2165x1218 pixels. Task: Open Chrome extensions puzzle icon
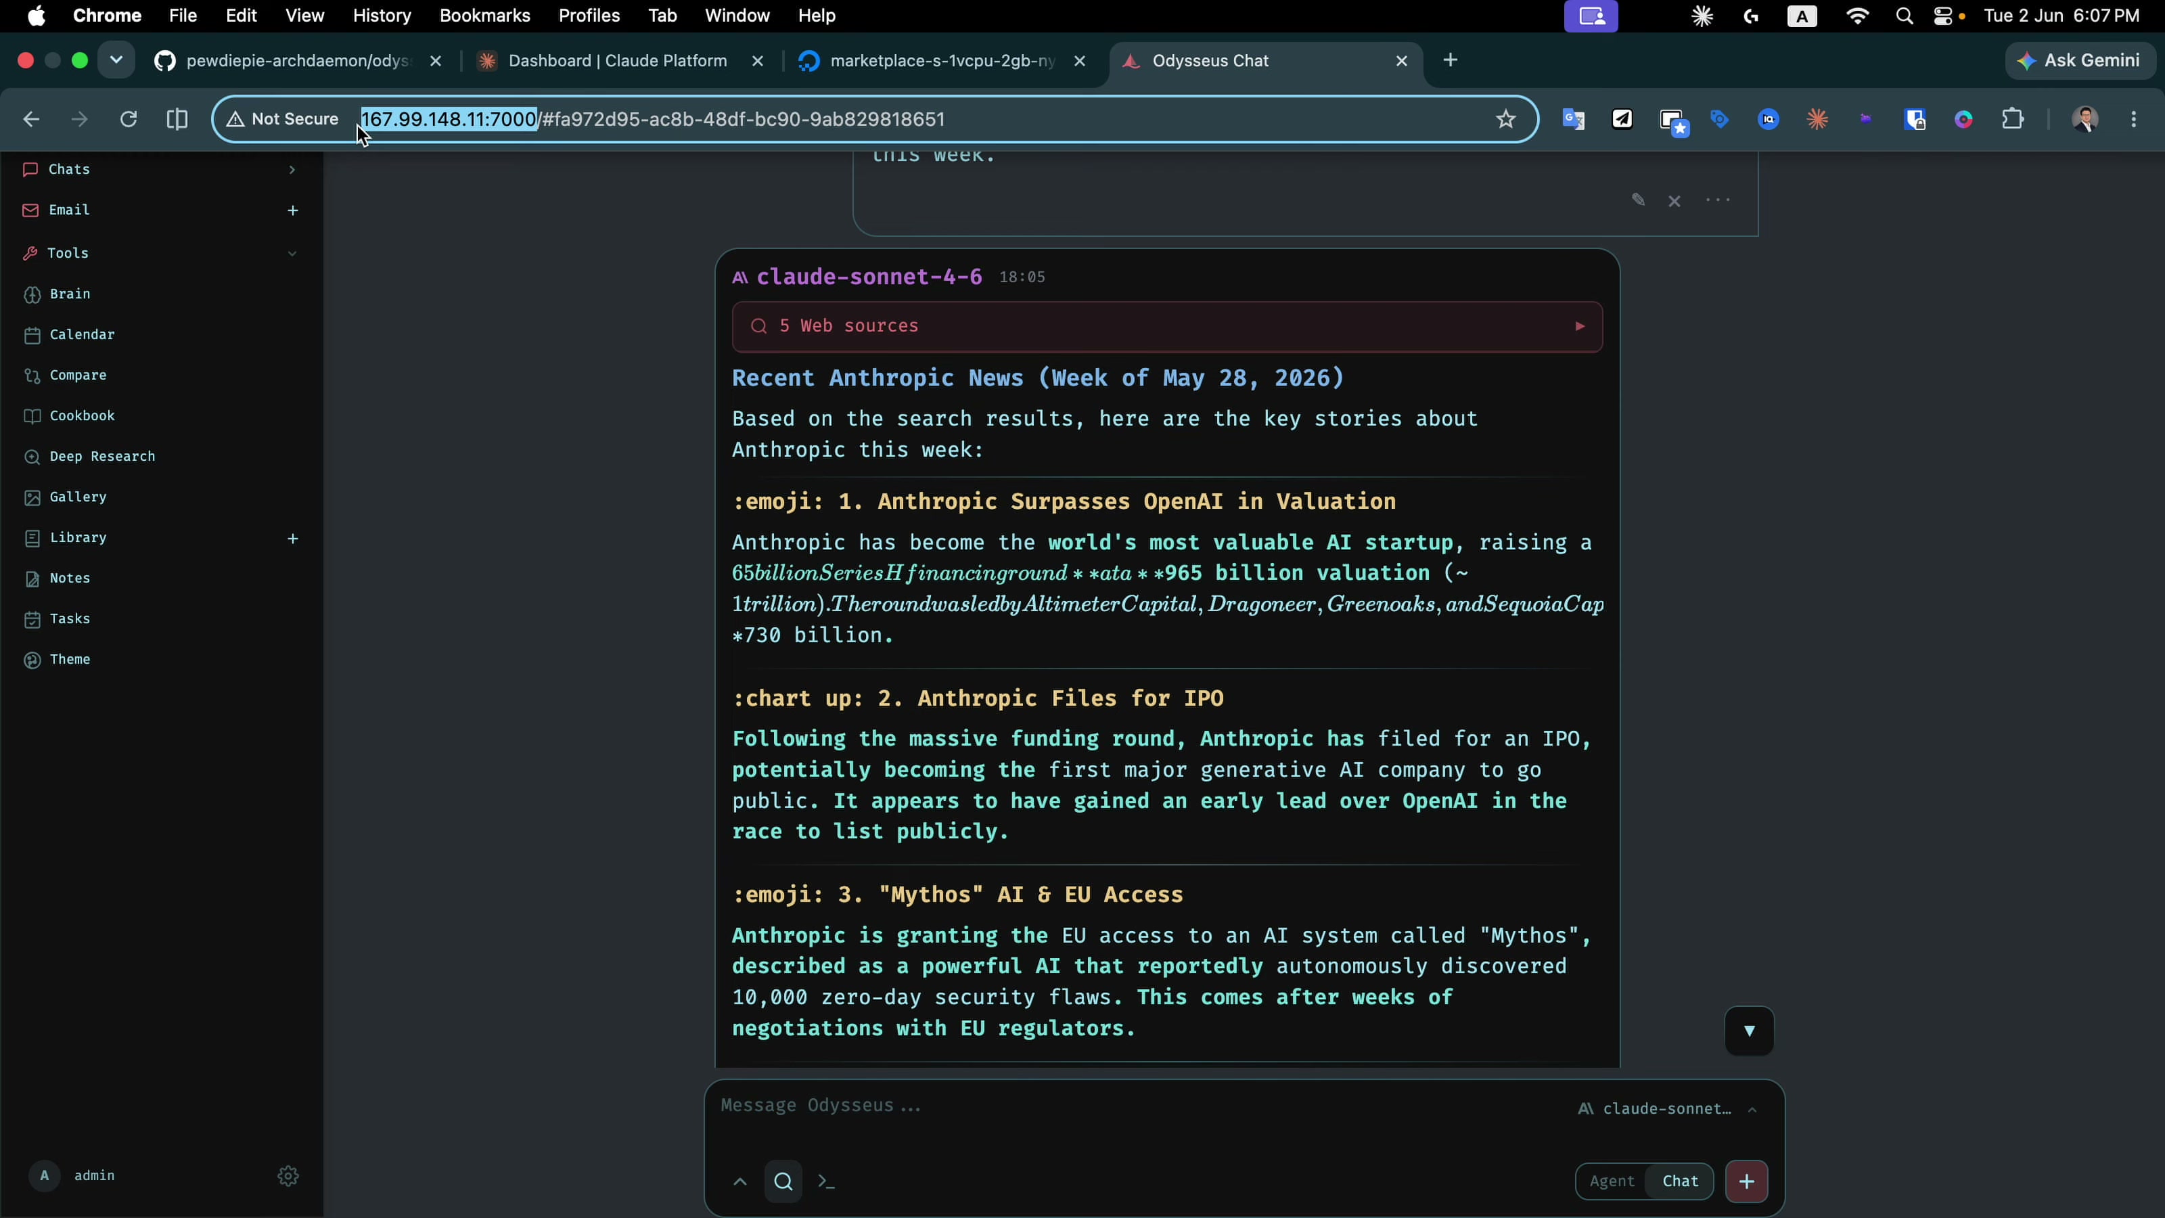tap(2013, 119)
